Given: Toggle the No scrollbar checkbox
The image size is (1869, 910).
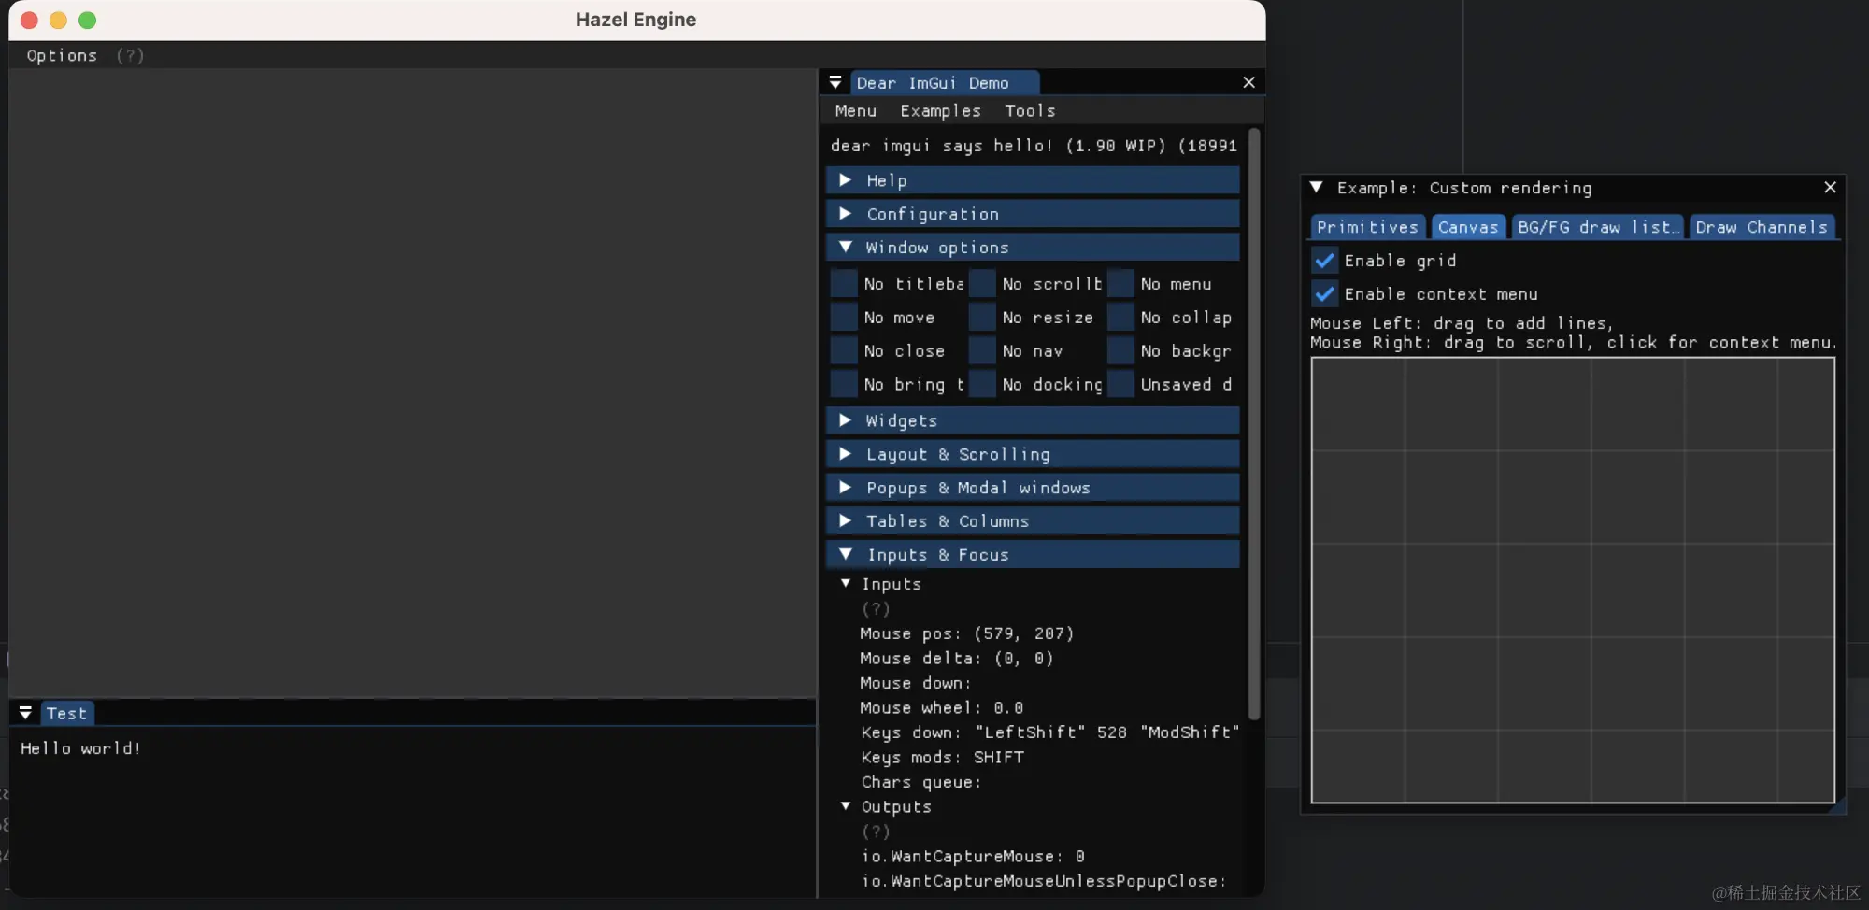Looking at the screenshot, I should pyautogui.click(x=982, y=283).
